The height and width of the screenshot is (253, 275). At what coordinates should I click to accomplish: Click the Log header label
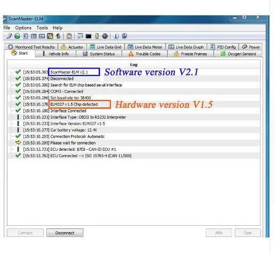(133, 65)
